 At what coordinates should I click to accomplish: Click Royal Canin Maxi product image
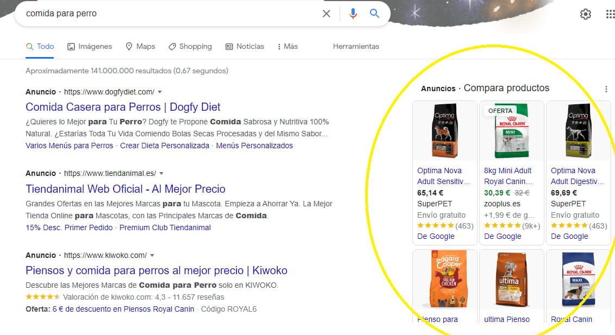[x=579, y=279]
